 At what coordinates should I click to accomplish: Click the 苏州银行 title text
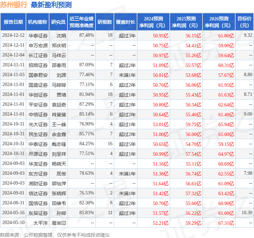pos(14,5)
